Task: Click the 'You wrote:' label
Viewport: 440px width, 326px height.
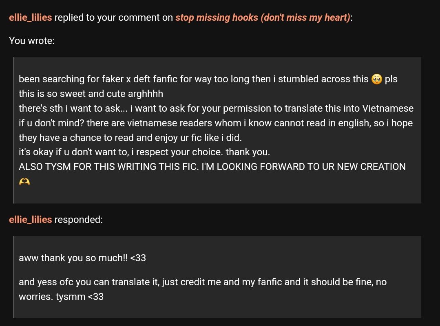Action: 32,41
